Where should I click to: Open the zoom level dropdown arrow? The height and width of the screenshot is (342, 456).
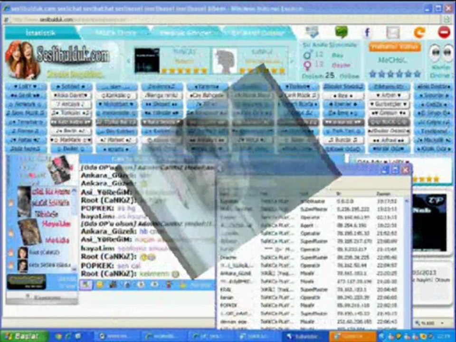tap(443, 323)
